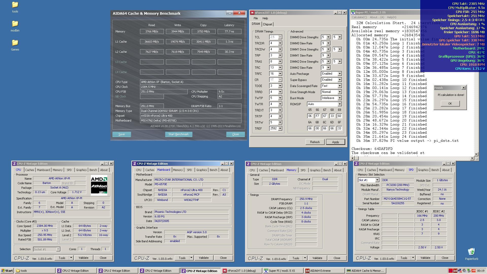
Task: Click Close in AIDA64 benchmark window
Action: pyautogui.click(x=235, y=134)
